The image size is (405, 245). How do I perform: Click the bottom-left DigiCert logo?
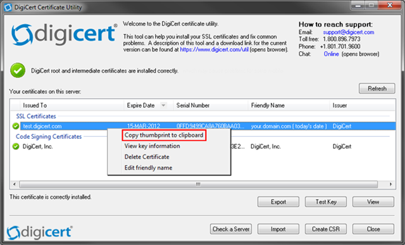pos(39,232)
